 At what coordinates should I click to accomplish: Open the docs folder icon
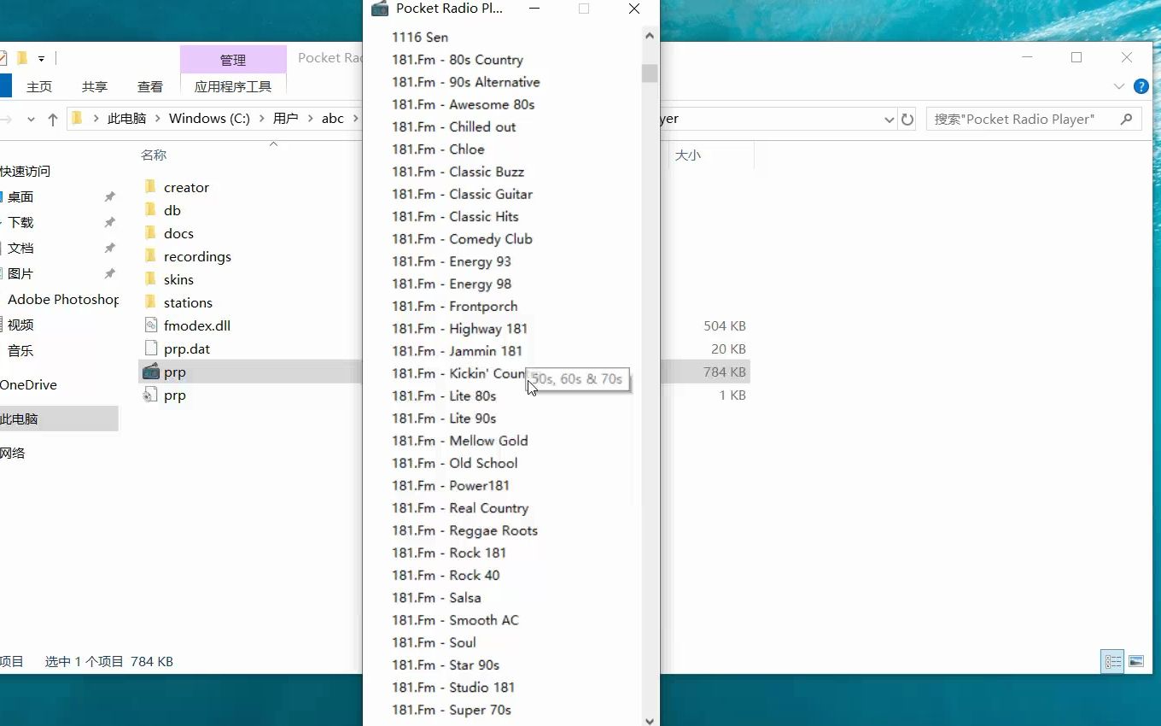pyautogui.click(x=150, y=233)
